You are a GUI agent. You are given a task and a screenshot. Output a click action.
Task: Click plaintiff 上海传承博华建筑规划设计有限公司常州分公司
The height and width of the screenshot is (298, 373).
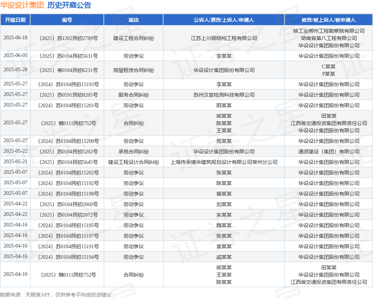(x=224, y=162)
